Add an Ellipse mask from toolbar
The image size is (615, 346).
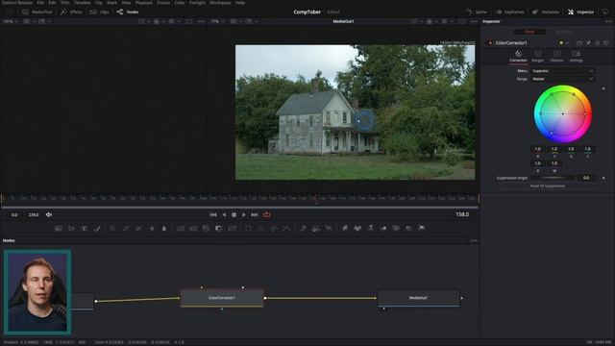[x=261, y=229]
